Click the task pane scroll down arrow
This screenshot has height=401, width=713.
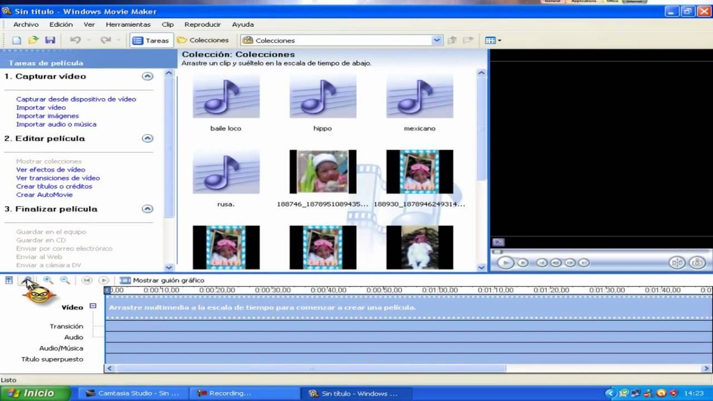169,267
